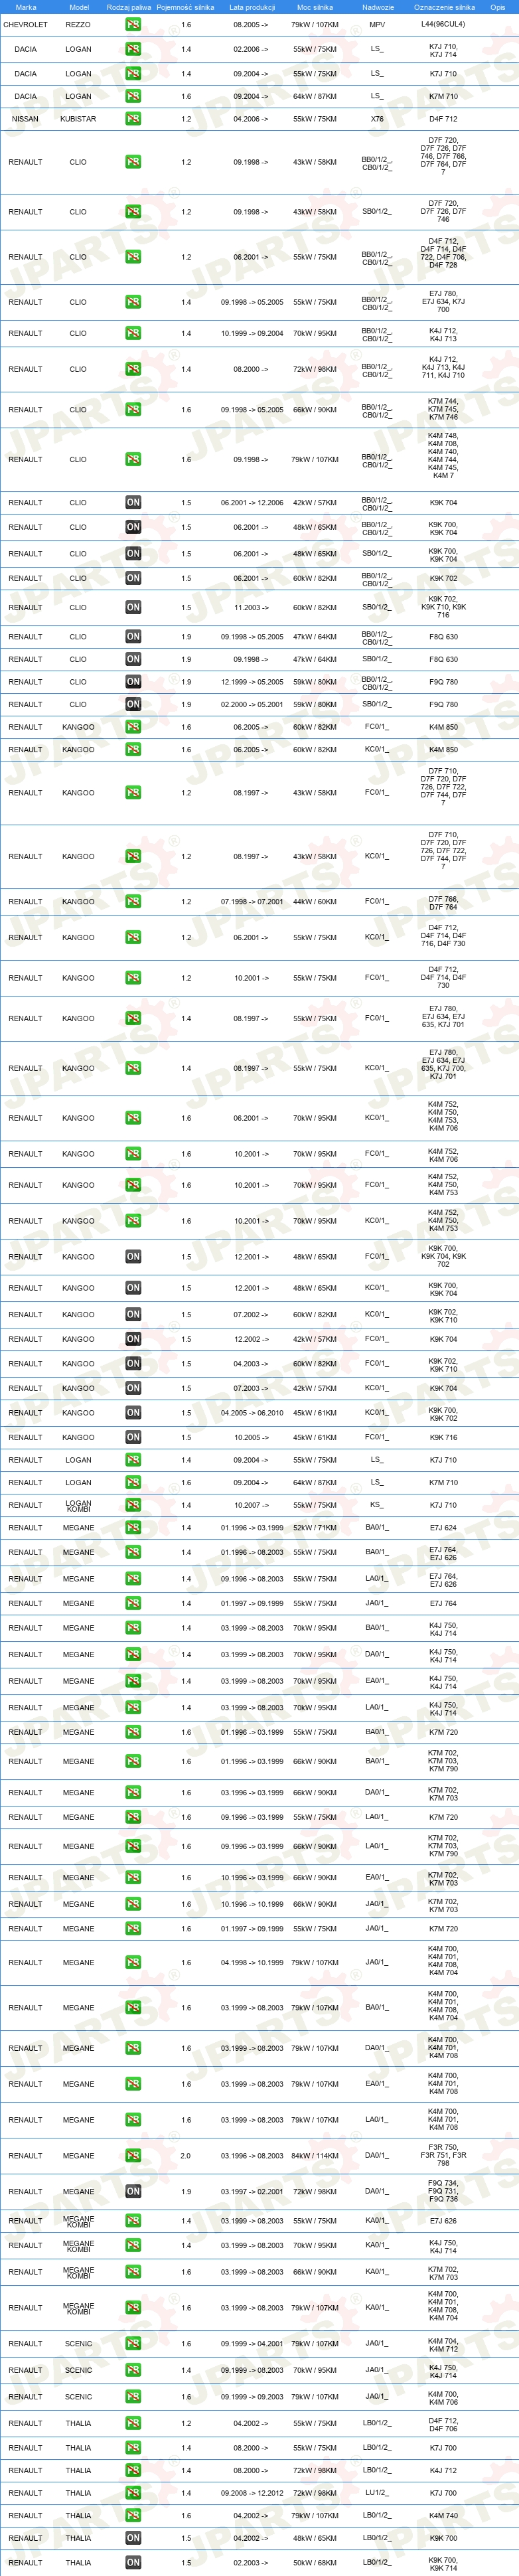Click the 84kW / 114KM power cell
Screen dimensions: 519x2576
coord(315,2155)
